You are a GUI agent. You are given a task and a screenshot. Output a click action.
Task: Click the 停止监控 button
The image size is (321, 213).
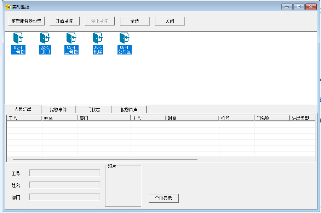[x=99, y=21]
